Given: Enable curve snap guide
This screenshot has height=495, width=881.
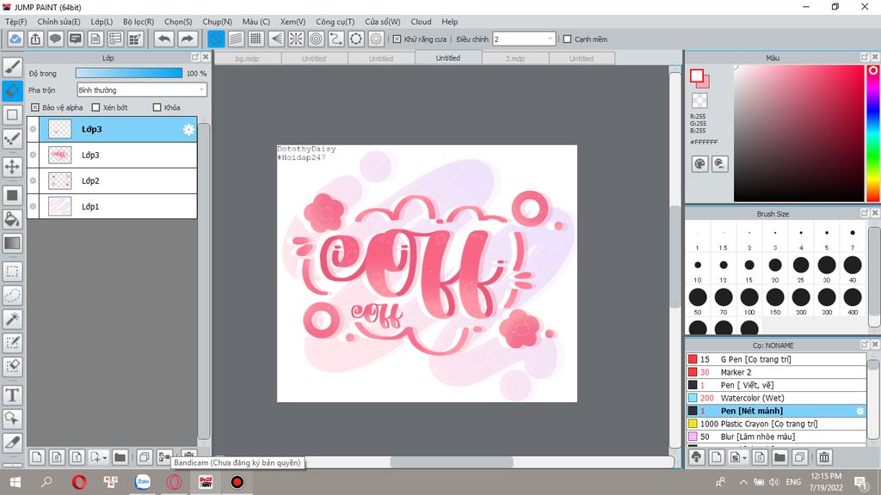Looking at the screenshot, I should coord(336,40).
